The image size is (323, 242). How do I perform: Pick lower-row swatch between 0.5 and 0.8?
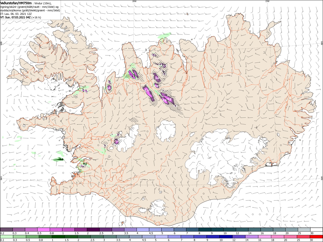coord(33,237)
